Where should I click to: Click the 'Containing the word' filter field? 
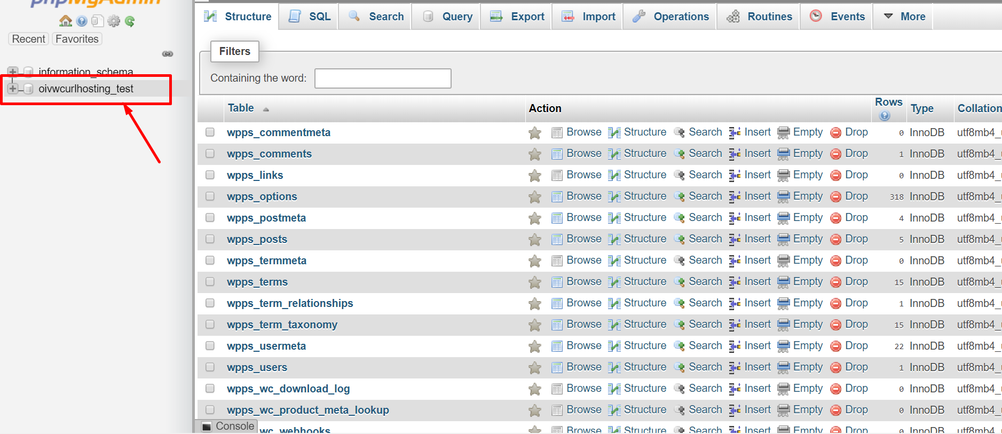pos(383,78)
